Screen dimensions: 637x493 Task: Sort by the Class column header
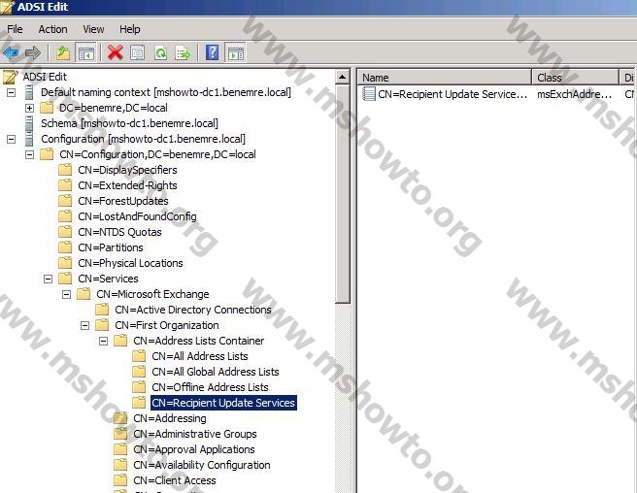click(x=575, y=78)
